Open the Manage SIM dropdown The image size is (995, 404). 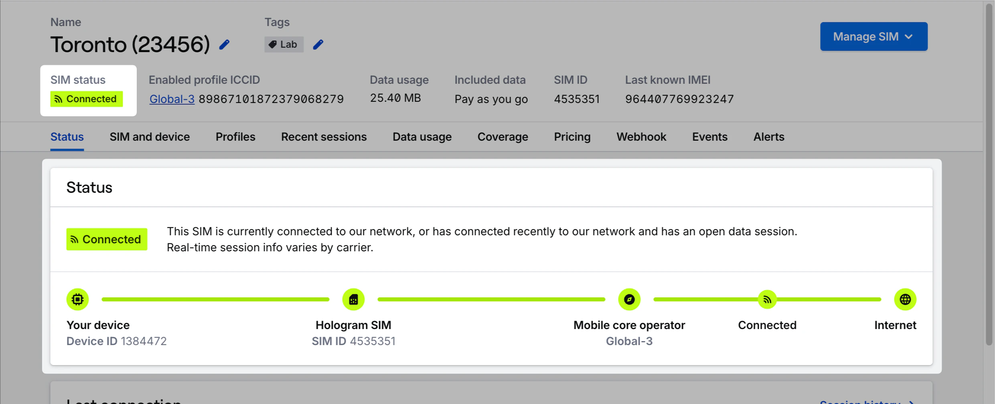[873, 36]
